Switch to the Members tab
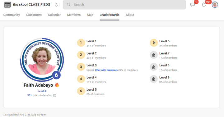 pos(74,15)
